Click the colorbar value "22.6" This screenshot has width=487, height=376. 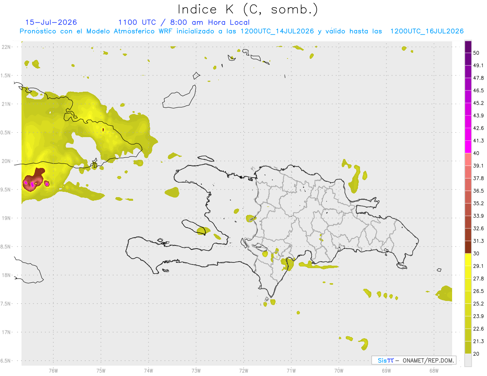pyautogui.click(x=478, y=329)
